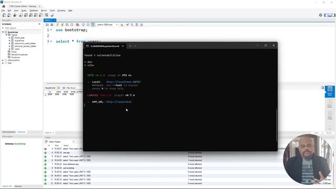Toggle the panel layout buttons at top right
The image size is (336, 189).
tap(330, 15)
